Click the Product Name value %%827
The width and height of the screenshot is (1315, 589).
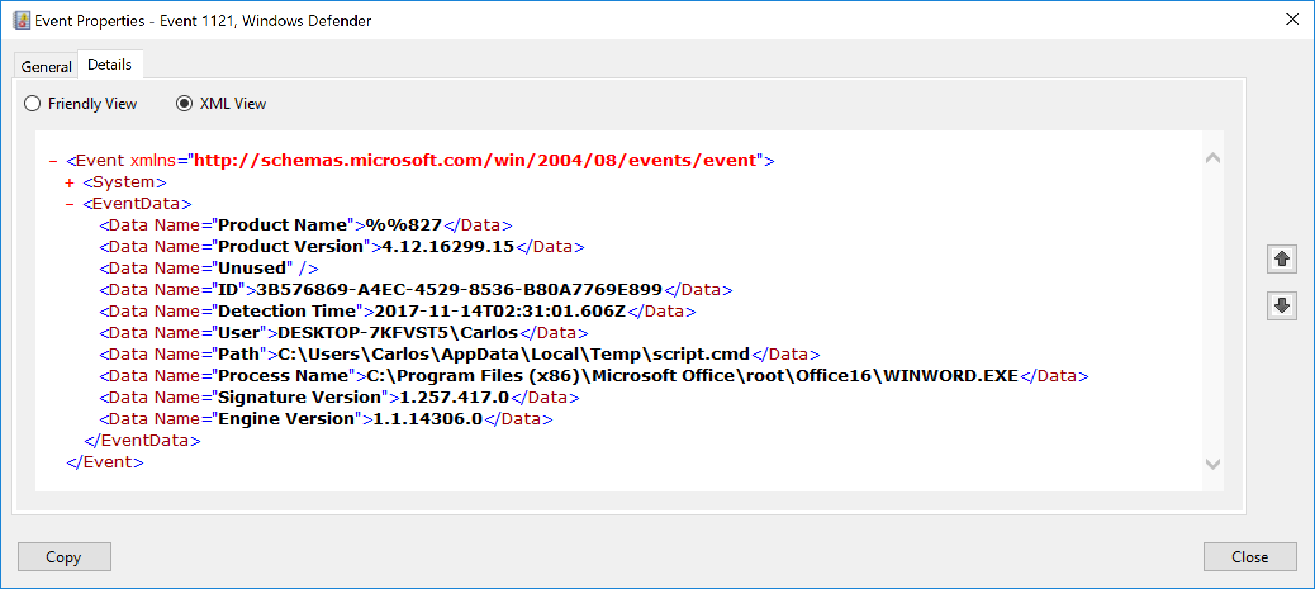pos(404,225)
